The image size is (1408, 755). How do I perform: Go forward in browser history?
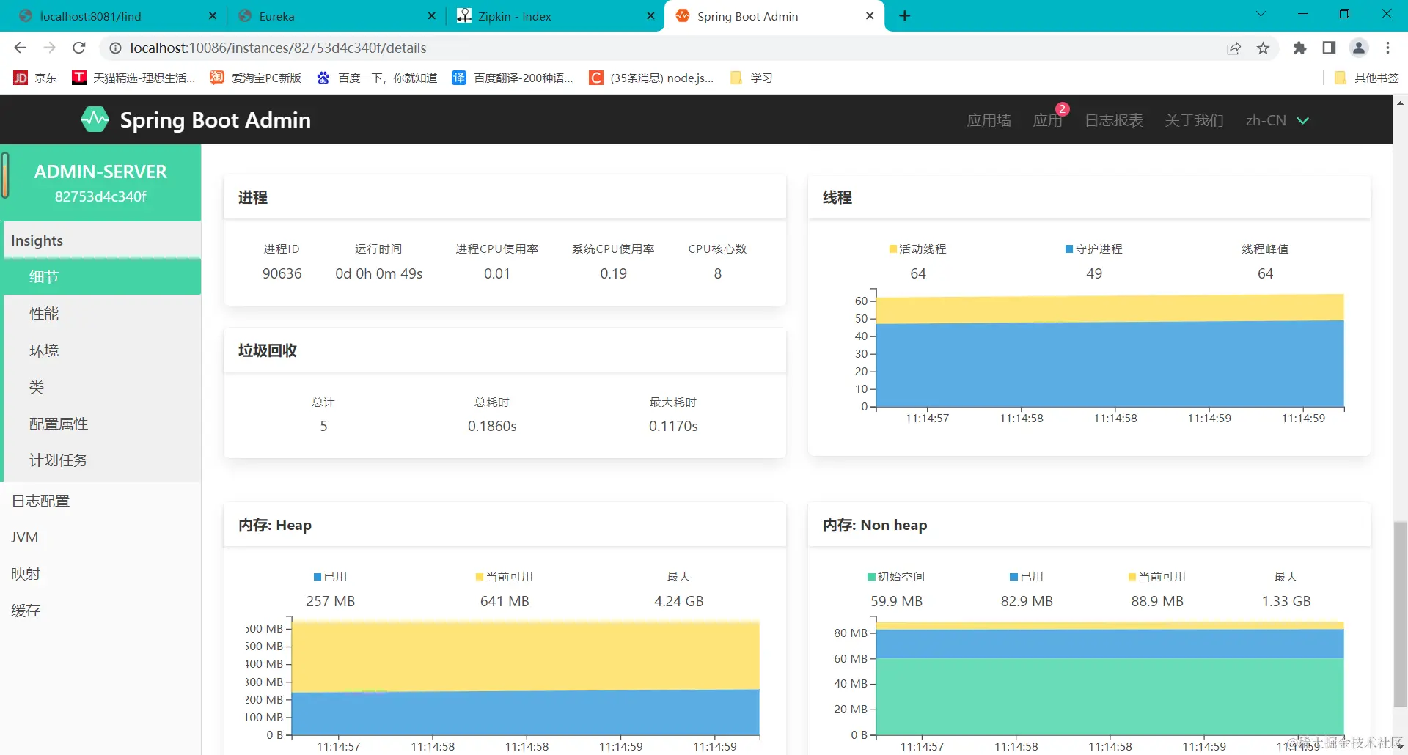(49, 48)
